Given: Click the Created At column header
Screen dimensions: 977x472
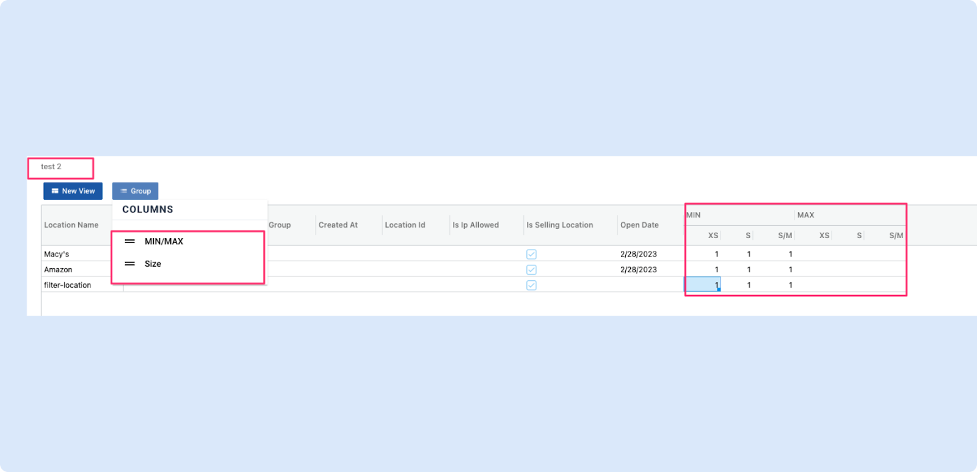Looking at the screenshot, I should [x=338, y=225].
